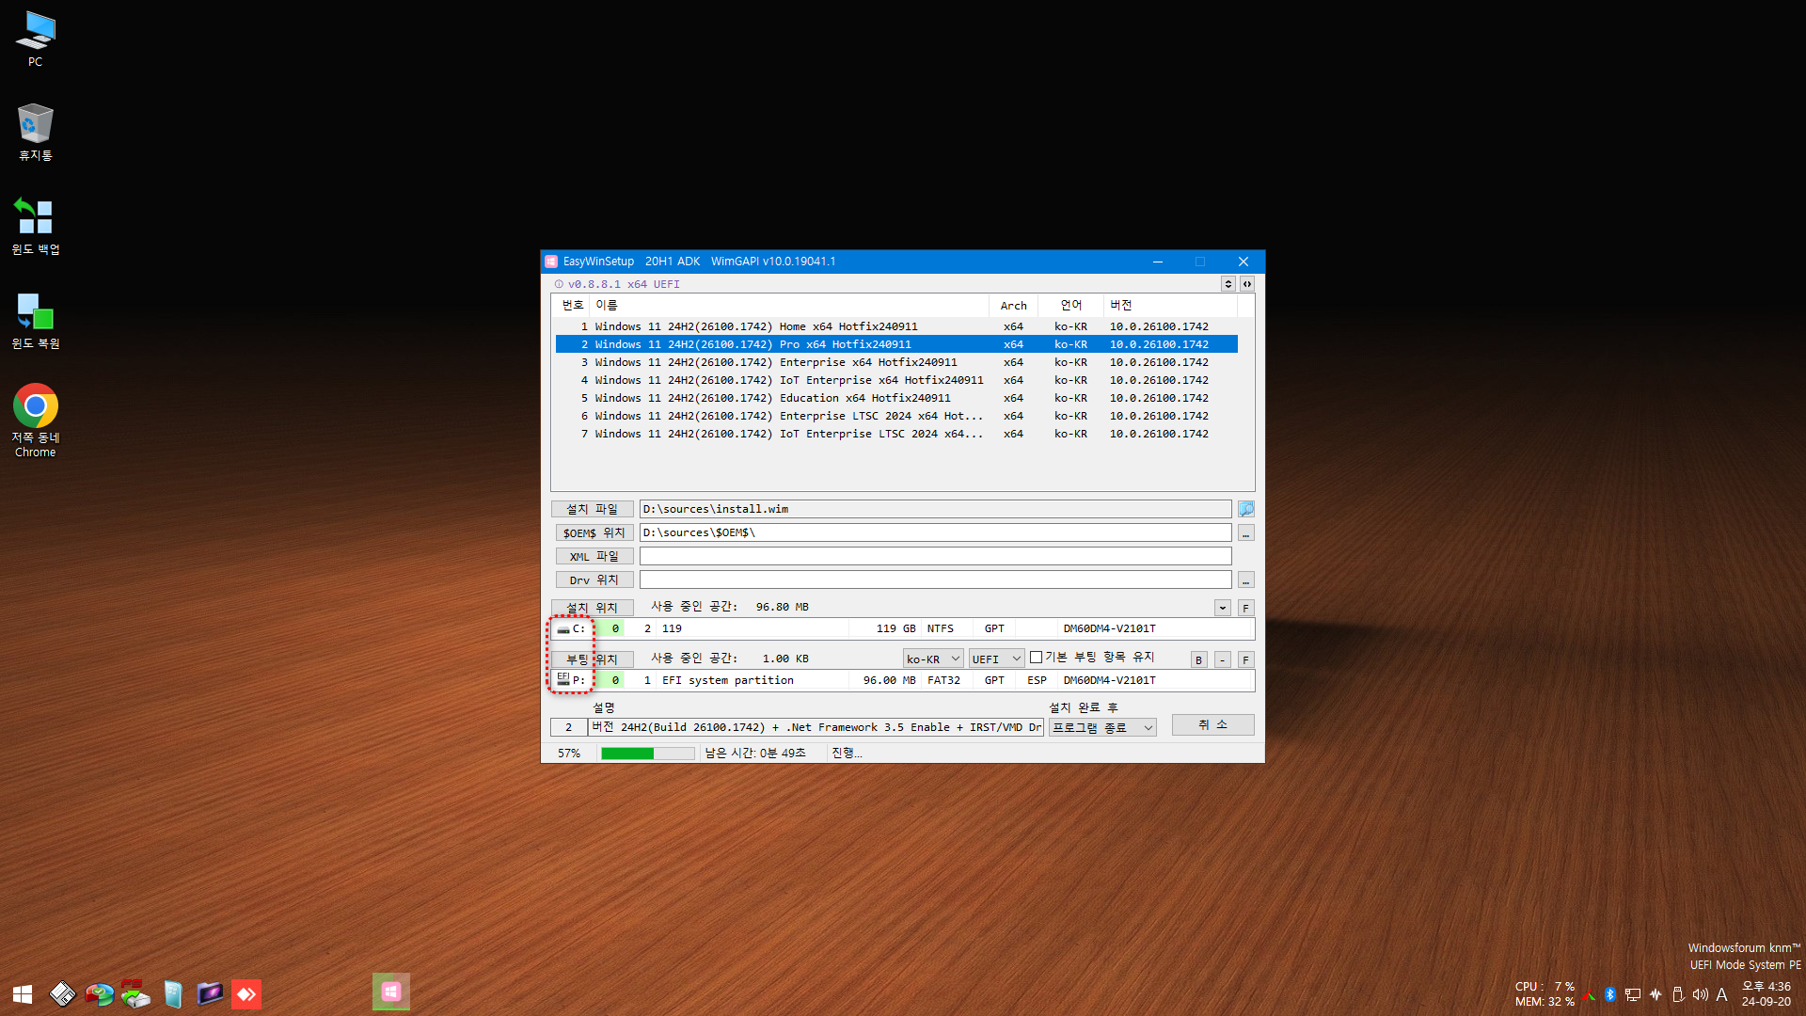Click the Arch column header

point(1013,305)
